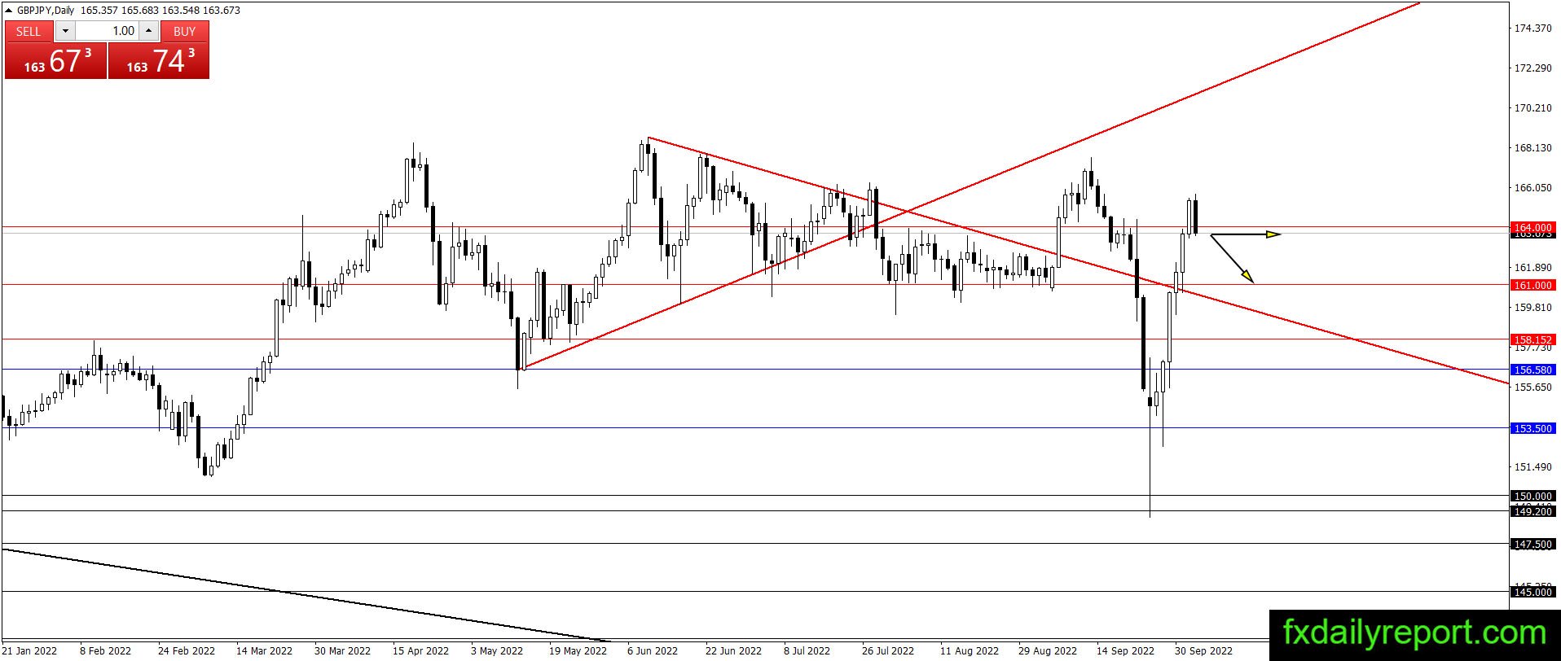
Task: Select the 147.500 horizontal line label
Action: tap(1532, 544)
